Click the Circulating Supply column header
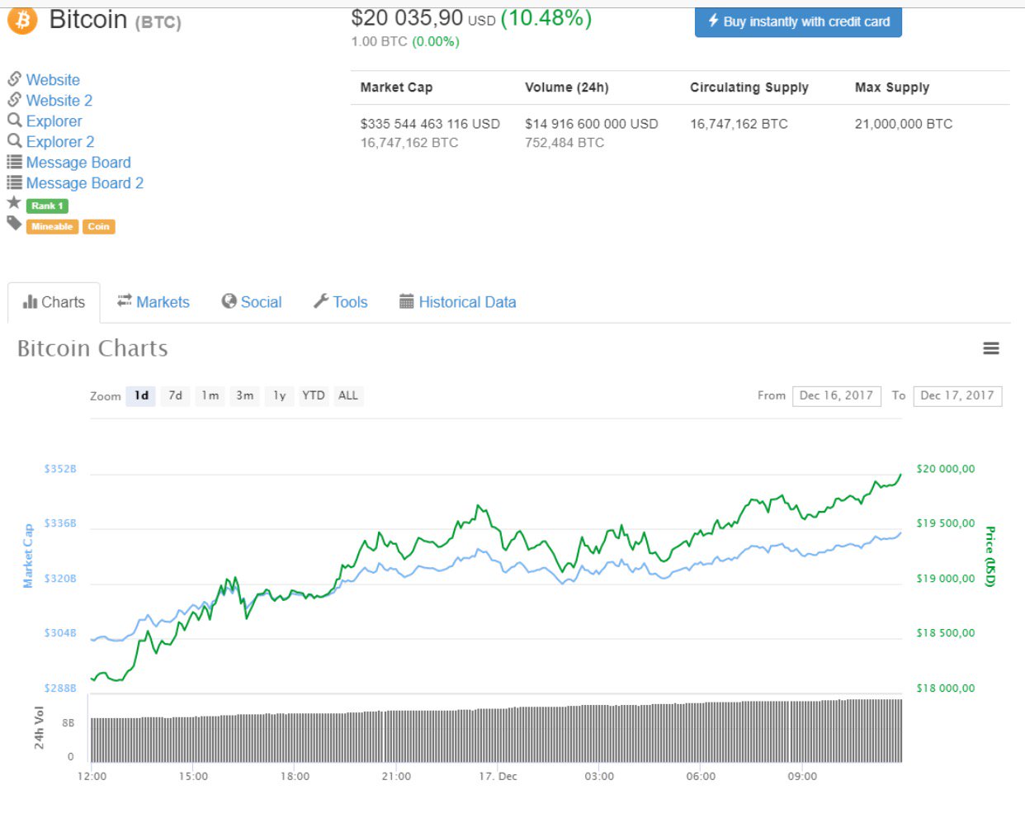 (x=749, y=88)
